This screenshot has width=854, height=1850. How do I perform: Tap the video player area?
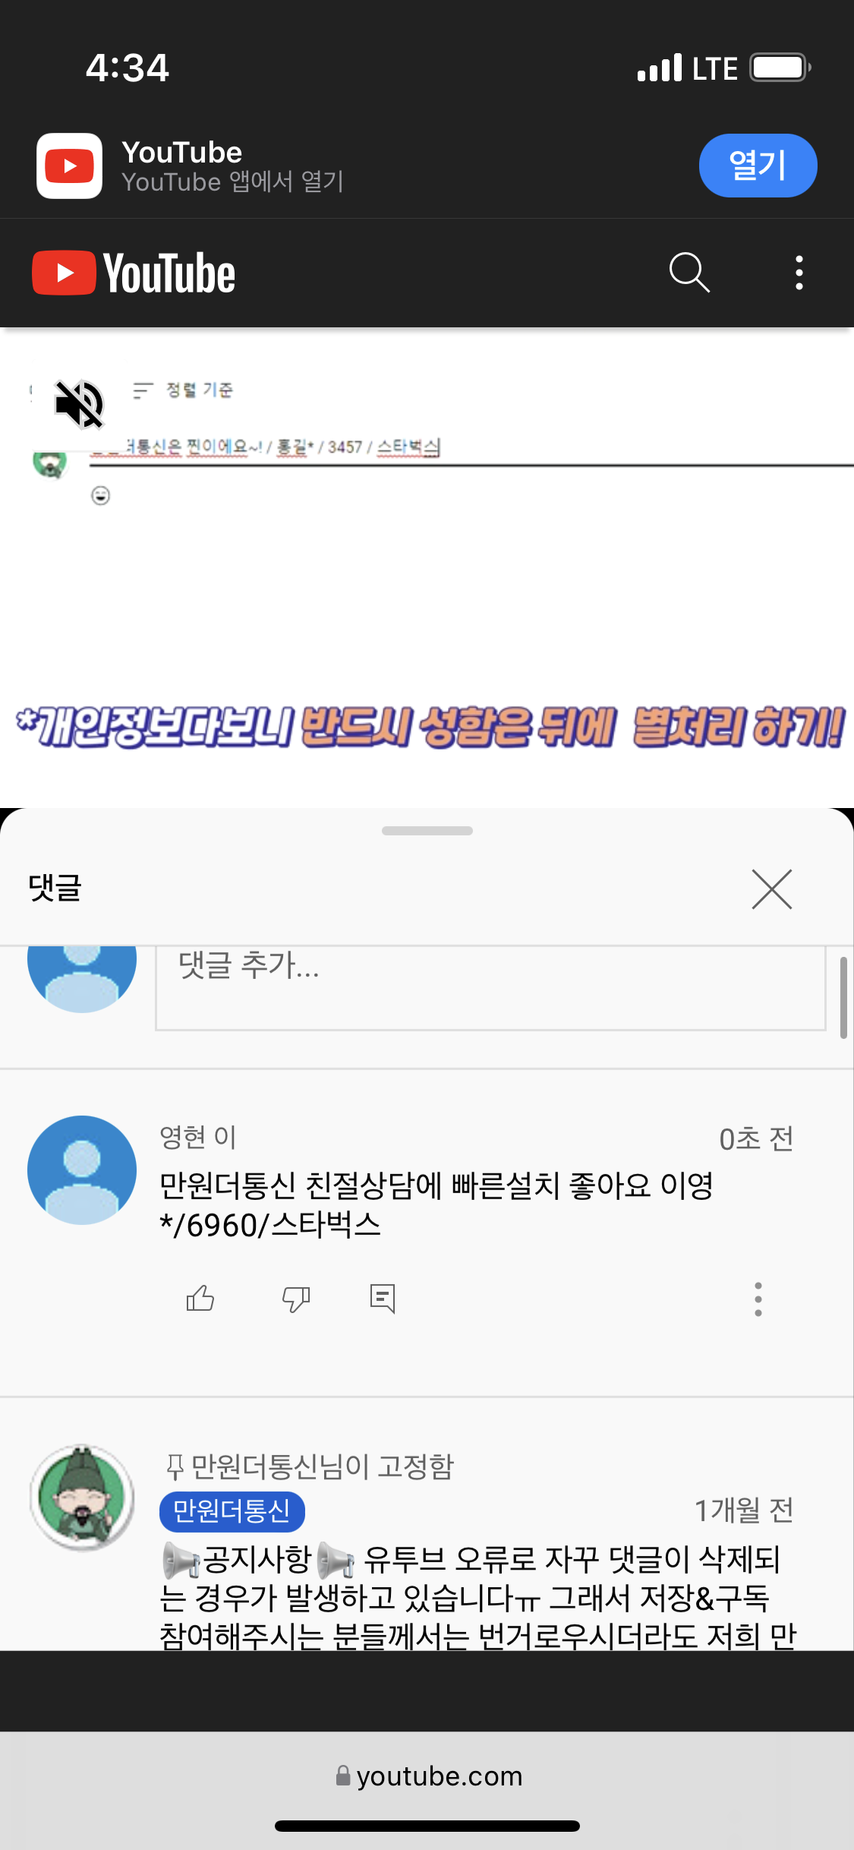pos(427,568)
